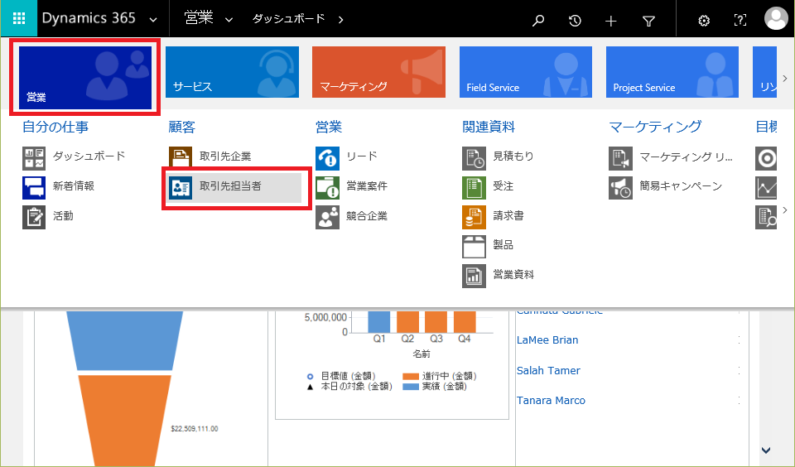795x467 pixels.
Task: Click the $22,509,111.00 funnel value
Action: 195,429
